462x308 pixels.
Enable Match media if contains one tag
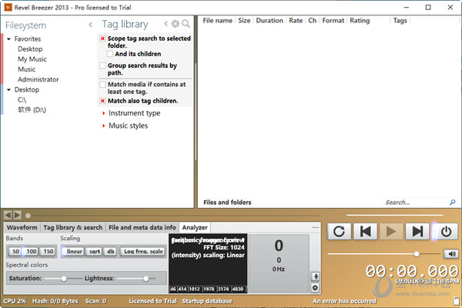102,85
